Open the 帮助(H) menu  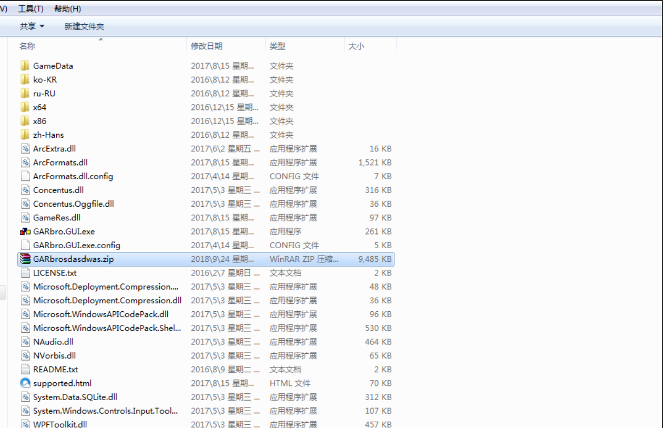[66, 8]
